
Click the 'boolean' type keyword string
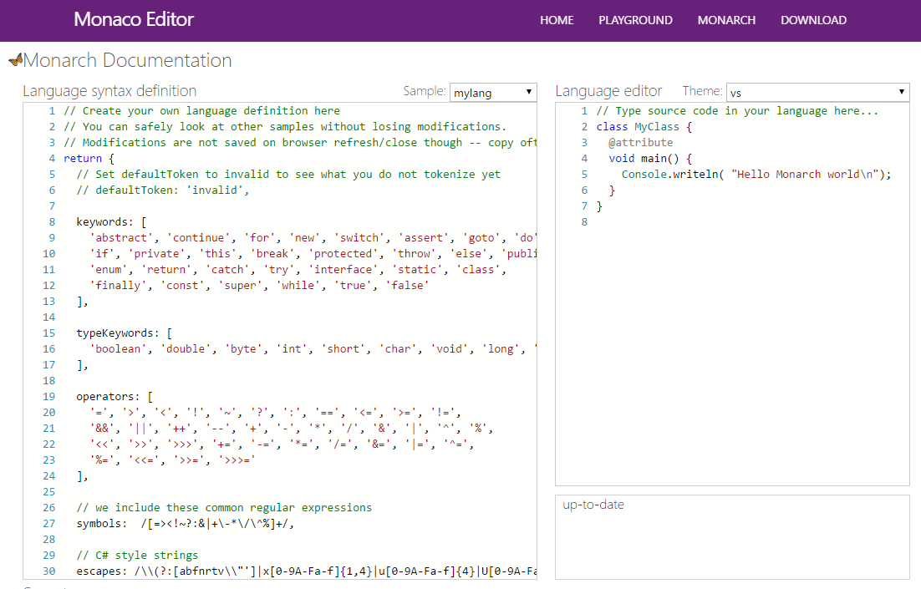pyautogui.click(x=118, y=349)
